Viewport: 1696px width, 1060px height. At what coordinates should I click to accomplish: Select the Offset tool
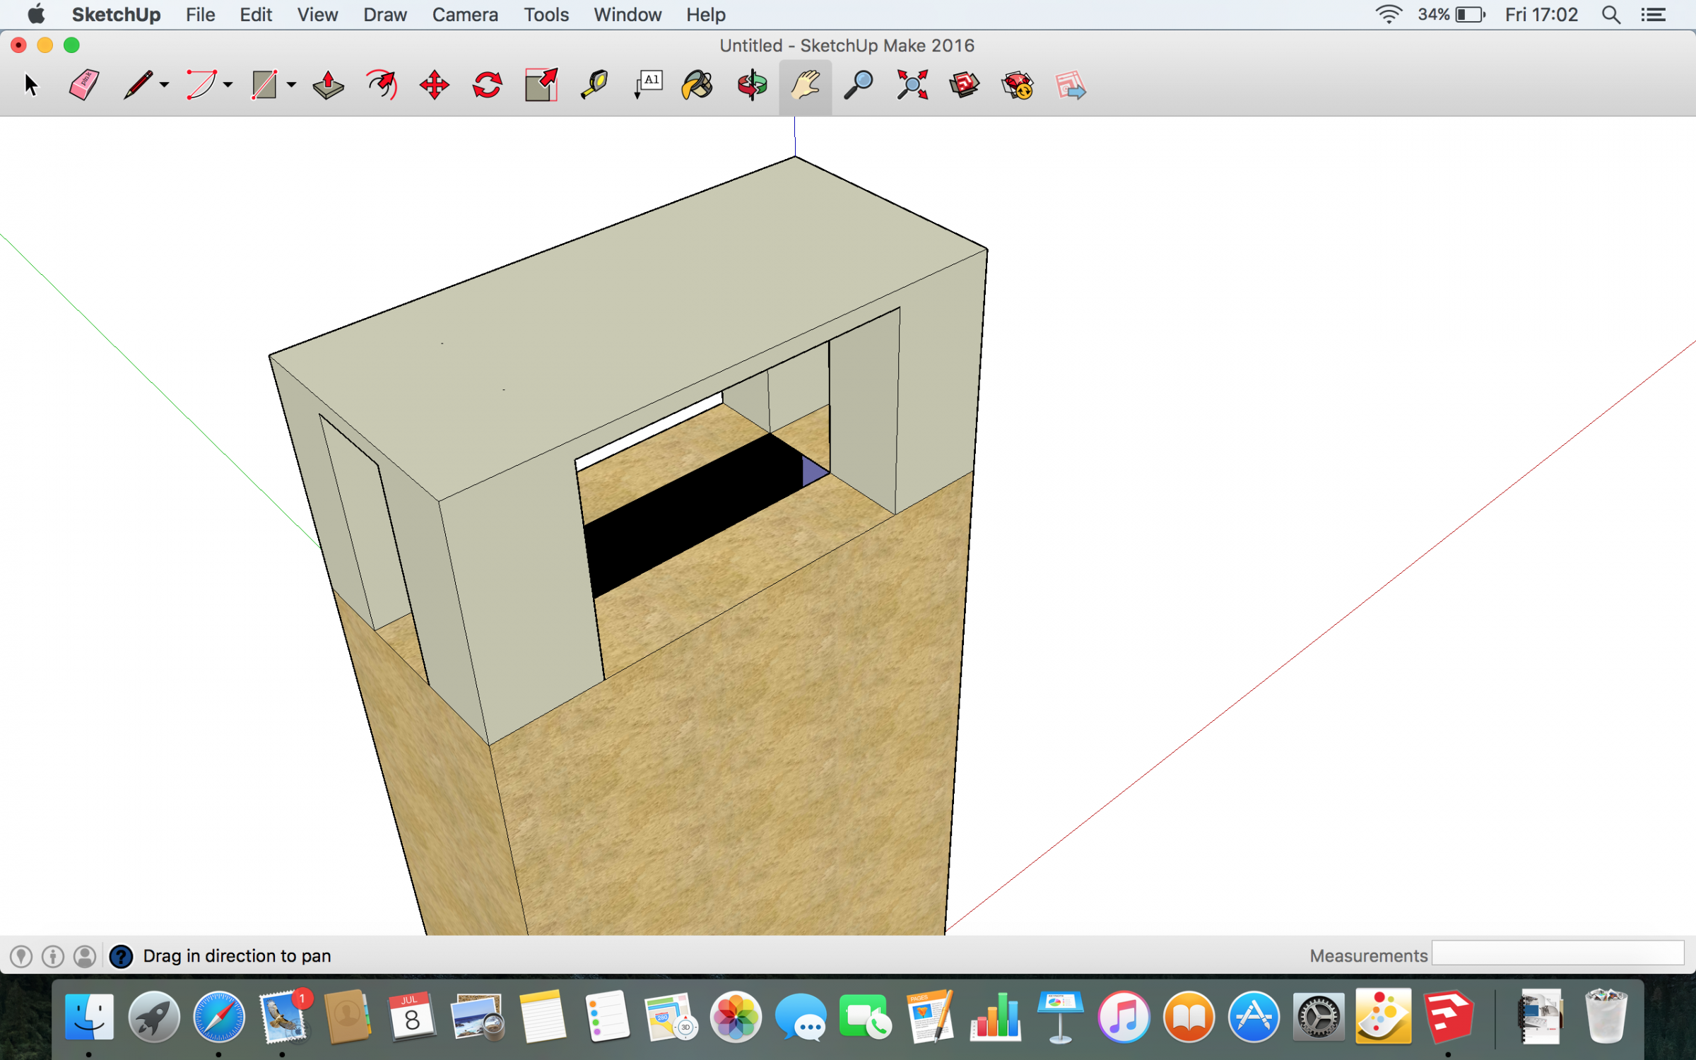[382, 86]
